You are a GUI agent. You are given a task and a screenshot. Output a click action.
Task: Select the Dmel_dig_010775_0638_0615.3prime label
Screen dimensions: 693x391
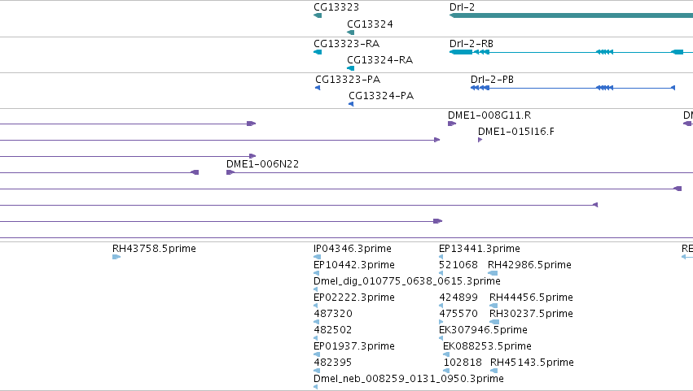pos(406,281)
